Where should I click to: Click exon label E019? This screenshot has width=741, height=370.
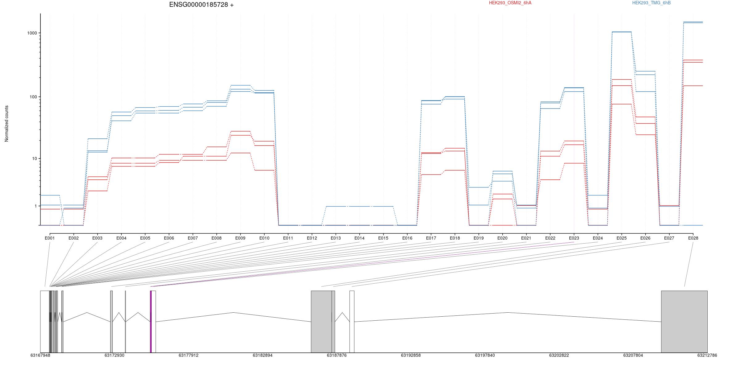point(479,238)
